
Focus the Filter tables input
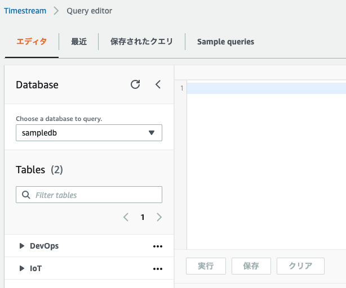point(89,195)
